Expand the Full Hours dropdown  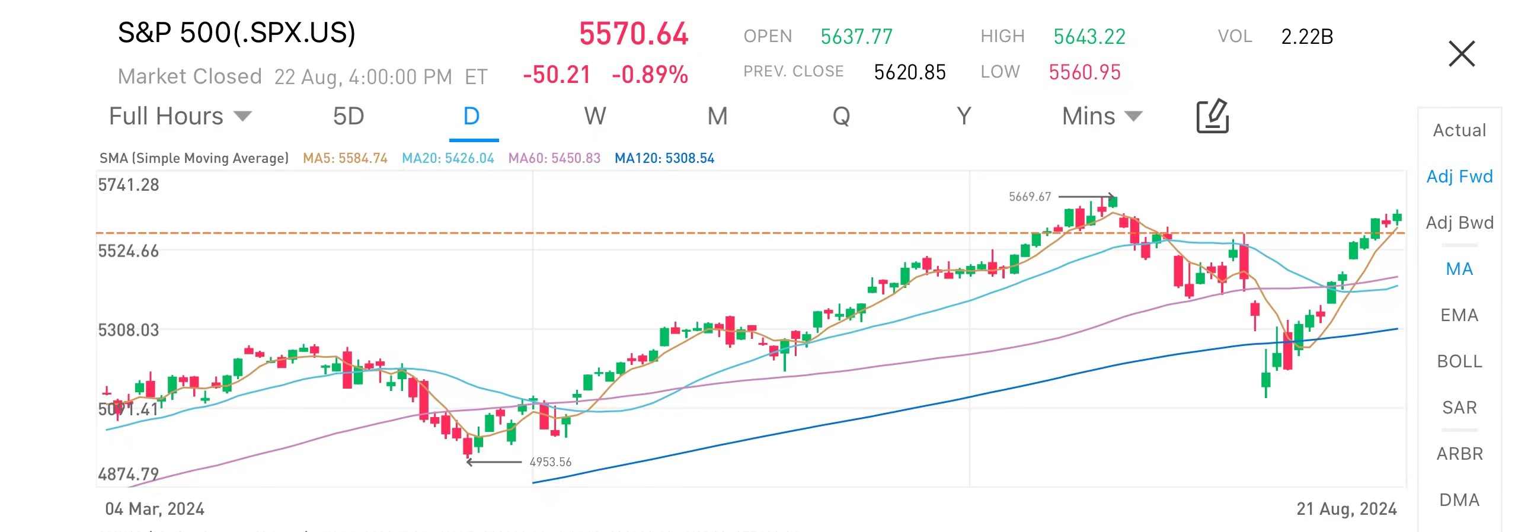tap(180, 116)
